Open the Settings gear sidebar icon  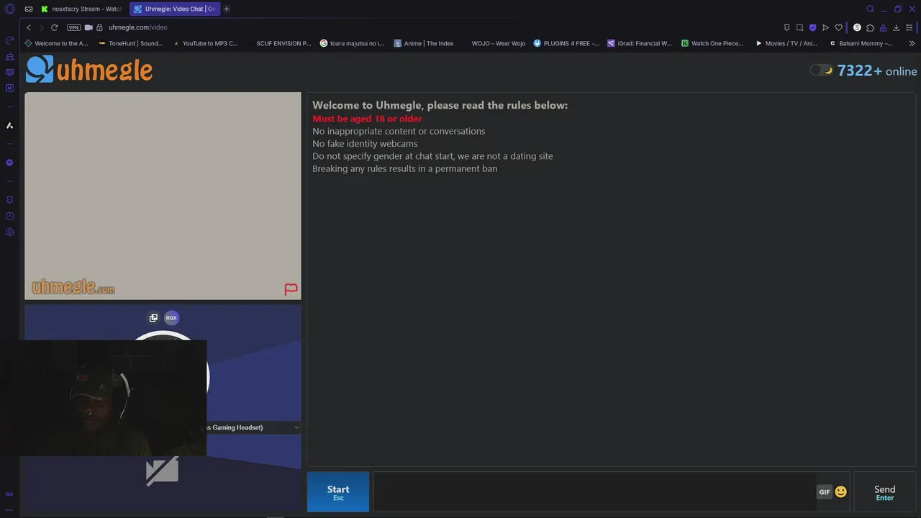click(x=9, y=232)
